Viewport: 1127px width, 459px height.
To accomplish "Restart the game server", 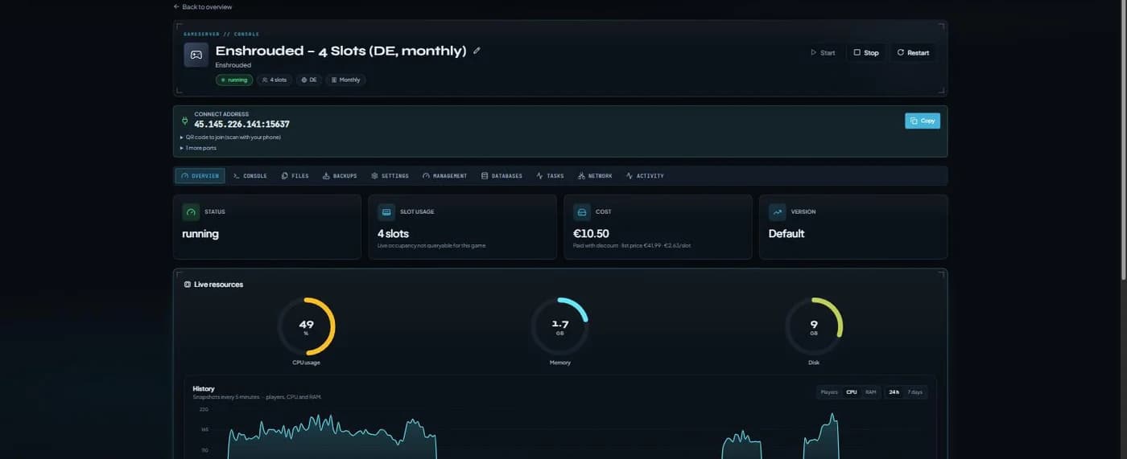I will point(913,53).
